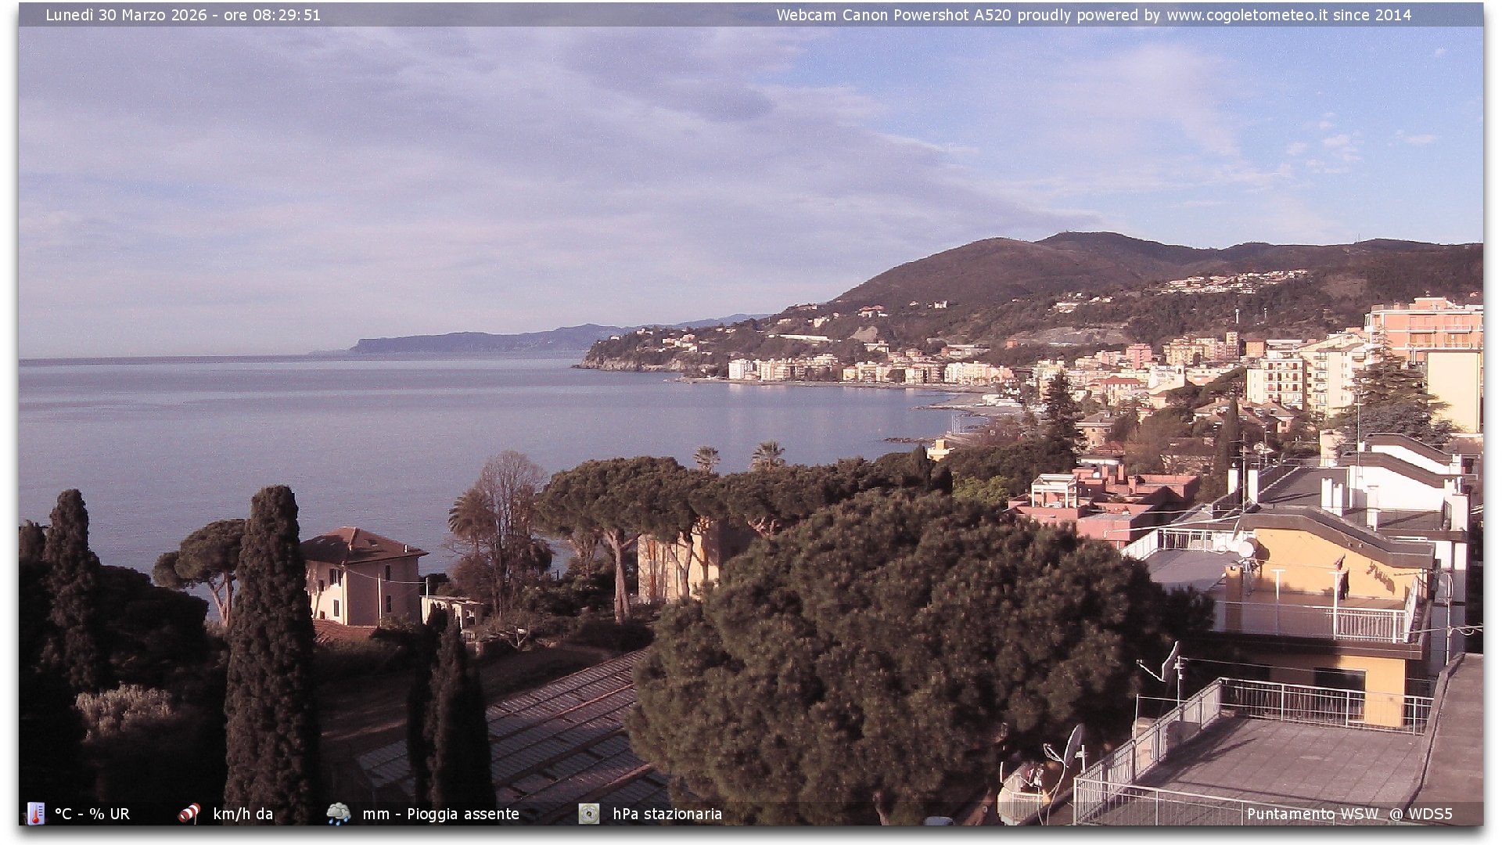
Task: Click the villa with brown roof among cypresses
Action: point(361,575)
